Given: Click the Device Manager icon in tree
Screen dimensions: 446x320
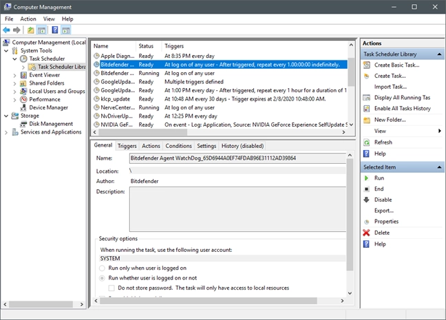Looking at the screenshot, I should pos(23,107).
